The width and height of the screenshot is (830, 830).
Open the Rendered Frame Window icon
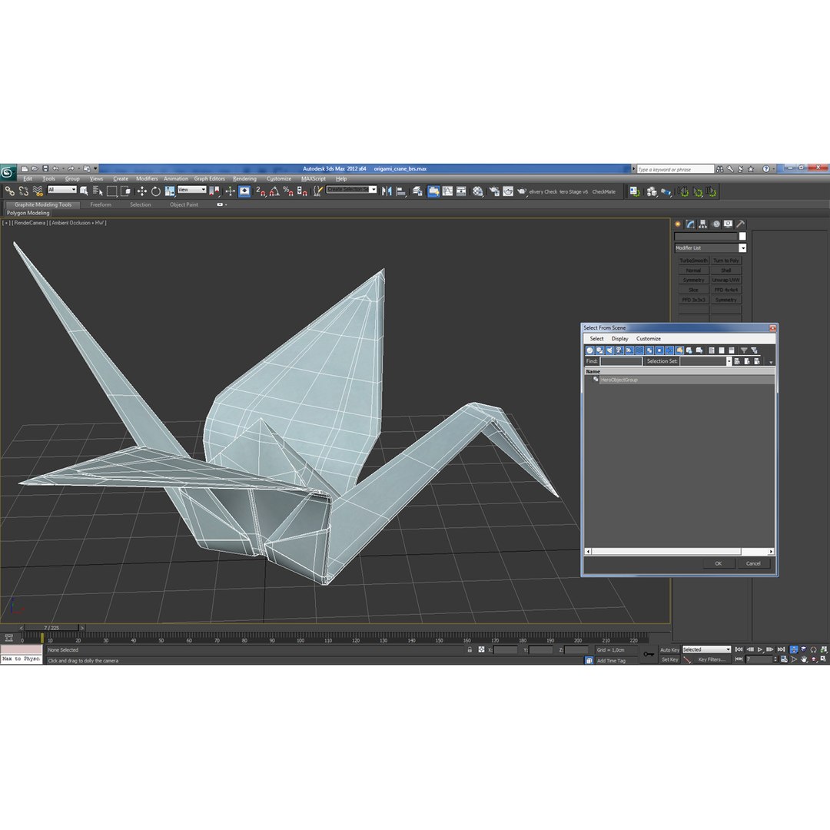click(x=508, y=191)
